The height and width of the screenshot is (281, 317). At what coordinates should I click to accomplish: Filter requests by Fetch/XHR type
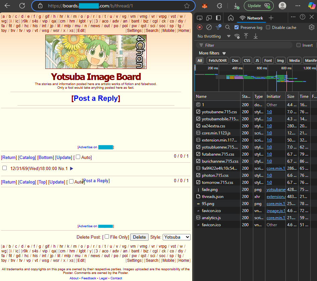click(218, 61)
